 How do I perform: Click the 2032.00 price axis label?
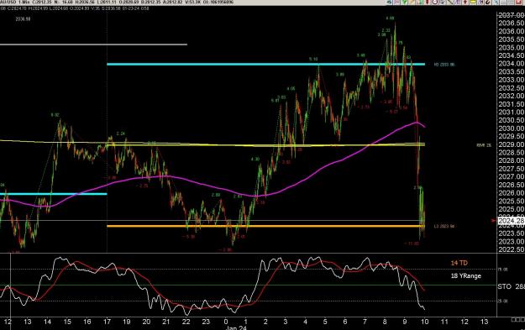[x=512, y=96]
